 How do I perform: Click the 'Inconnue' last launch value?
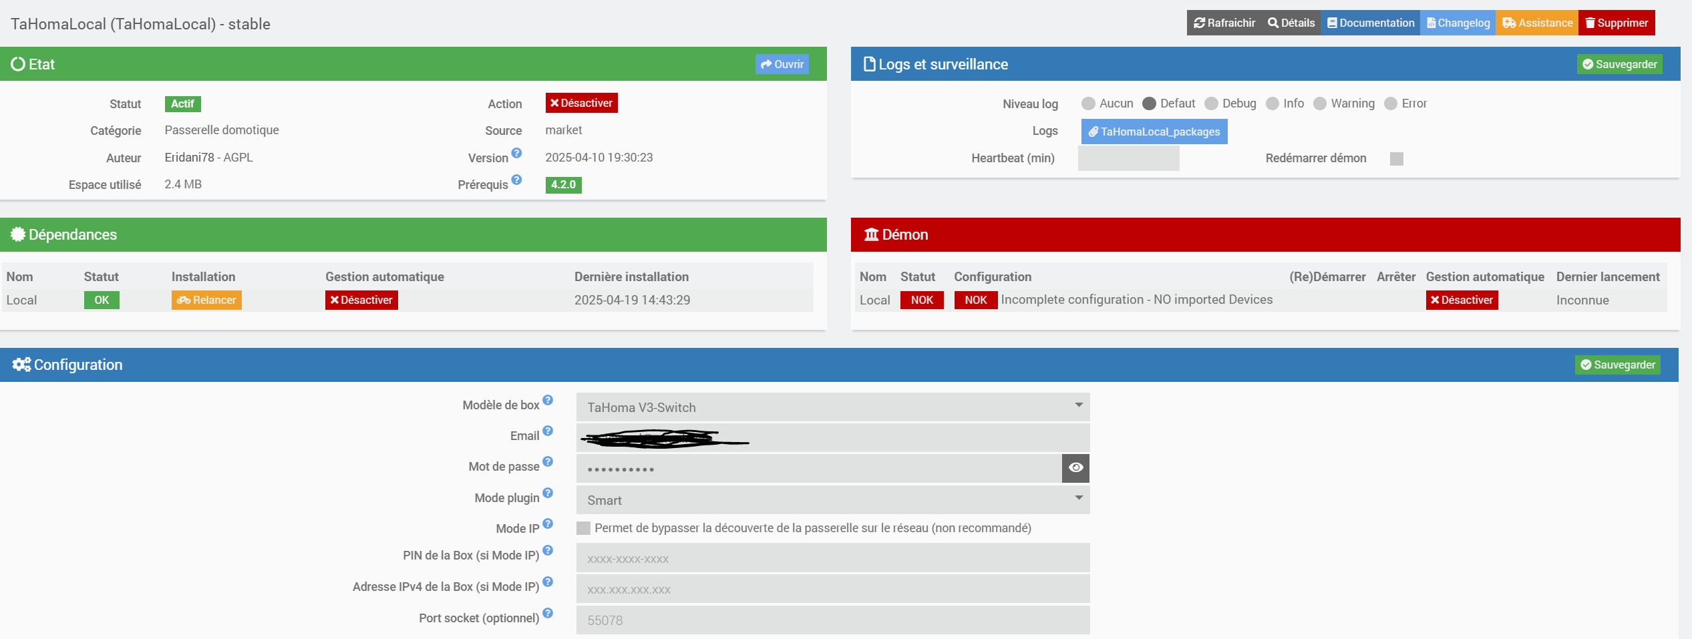coord(1582,300)
